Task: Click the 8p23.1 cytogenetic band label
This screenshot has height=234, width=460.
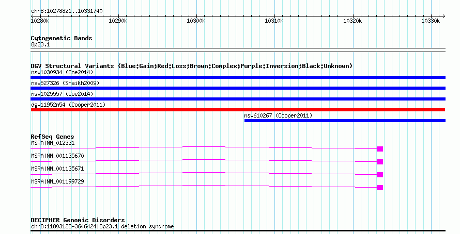Action: click(x=40, y=45)
